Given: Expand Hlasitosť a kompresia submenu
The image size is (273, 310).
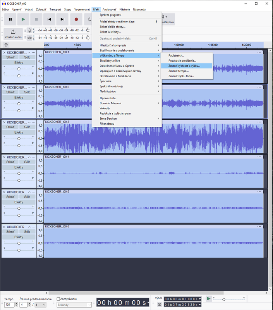Looking at the screenshot, I should point(127,45).
